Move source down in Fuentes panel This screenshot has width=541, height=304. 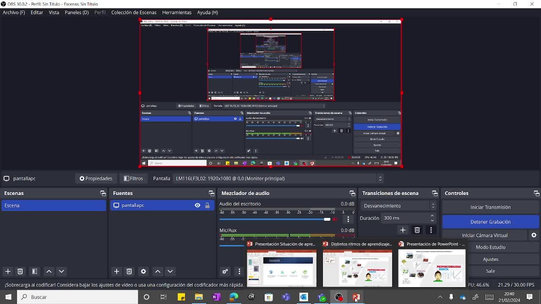170,271
